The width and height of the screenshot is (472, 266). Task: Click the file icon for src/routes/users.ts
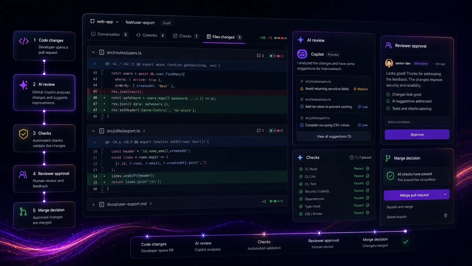(x=102, y=52)
